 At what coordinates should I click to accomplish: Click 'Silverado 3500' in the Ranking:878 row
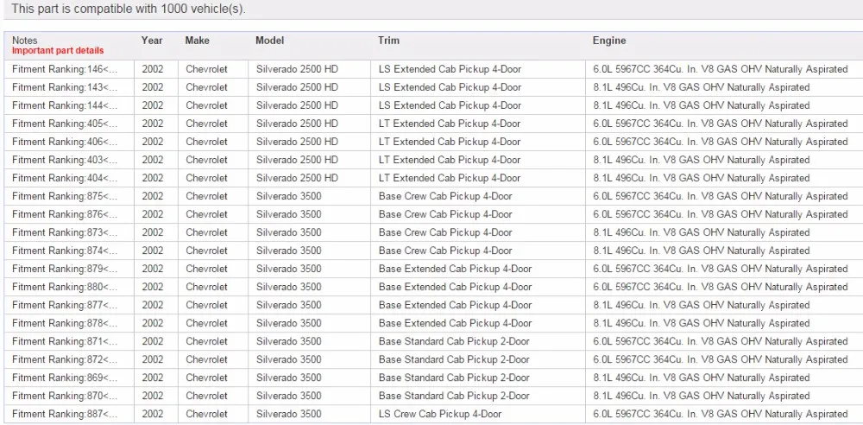(289, 324)
